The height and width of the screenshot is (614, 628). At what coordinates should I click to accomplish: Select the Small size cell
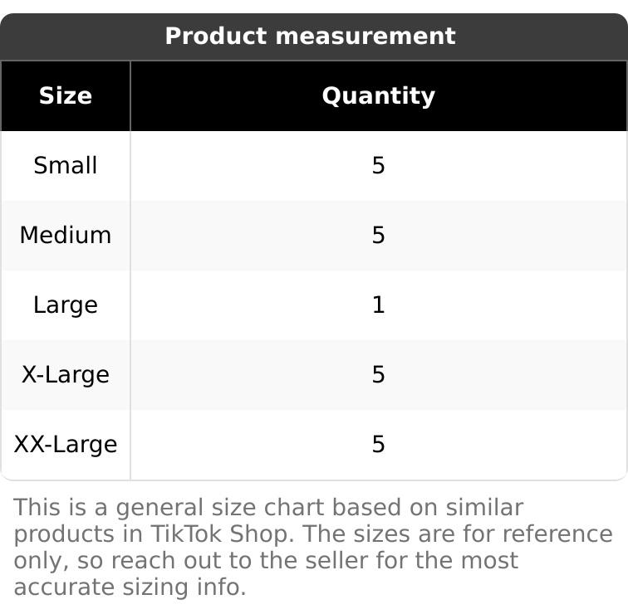pyautogui.click(x=65, y=166)
